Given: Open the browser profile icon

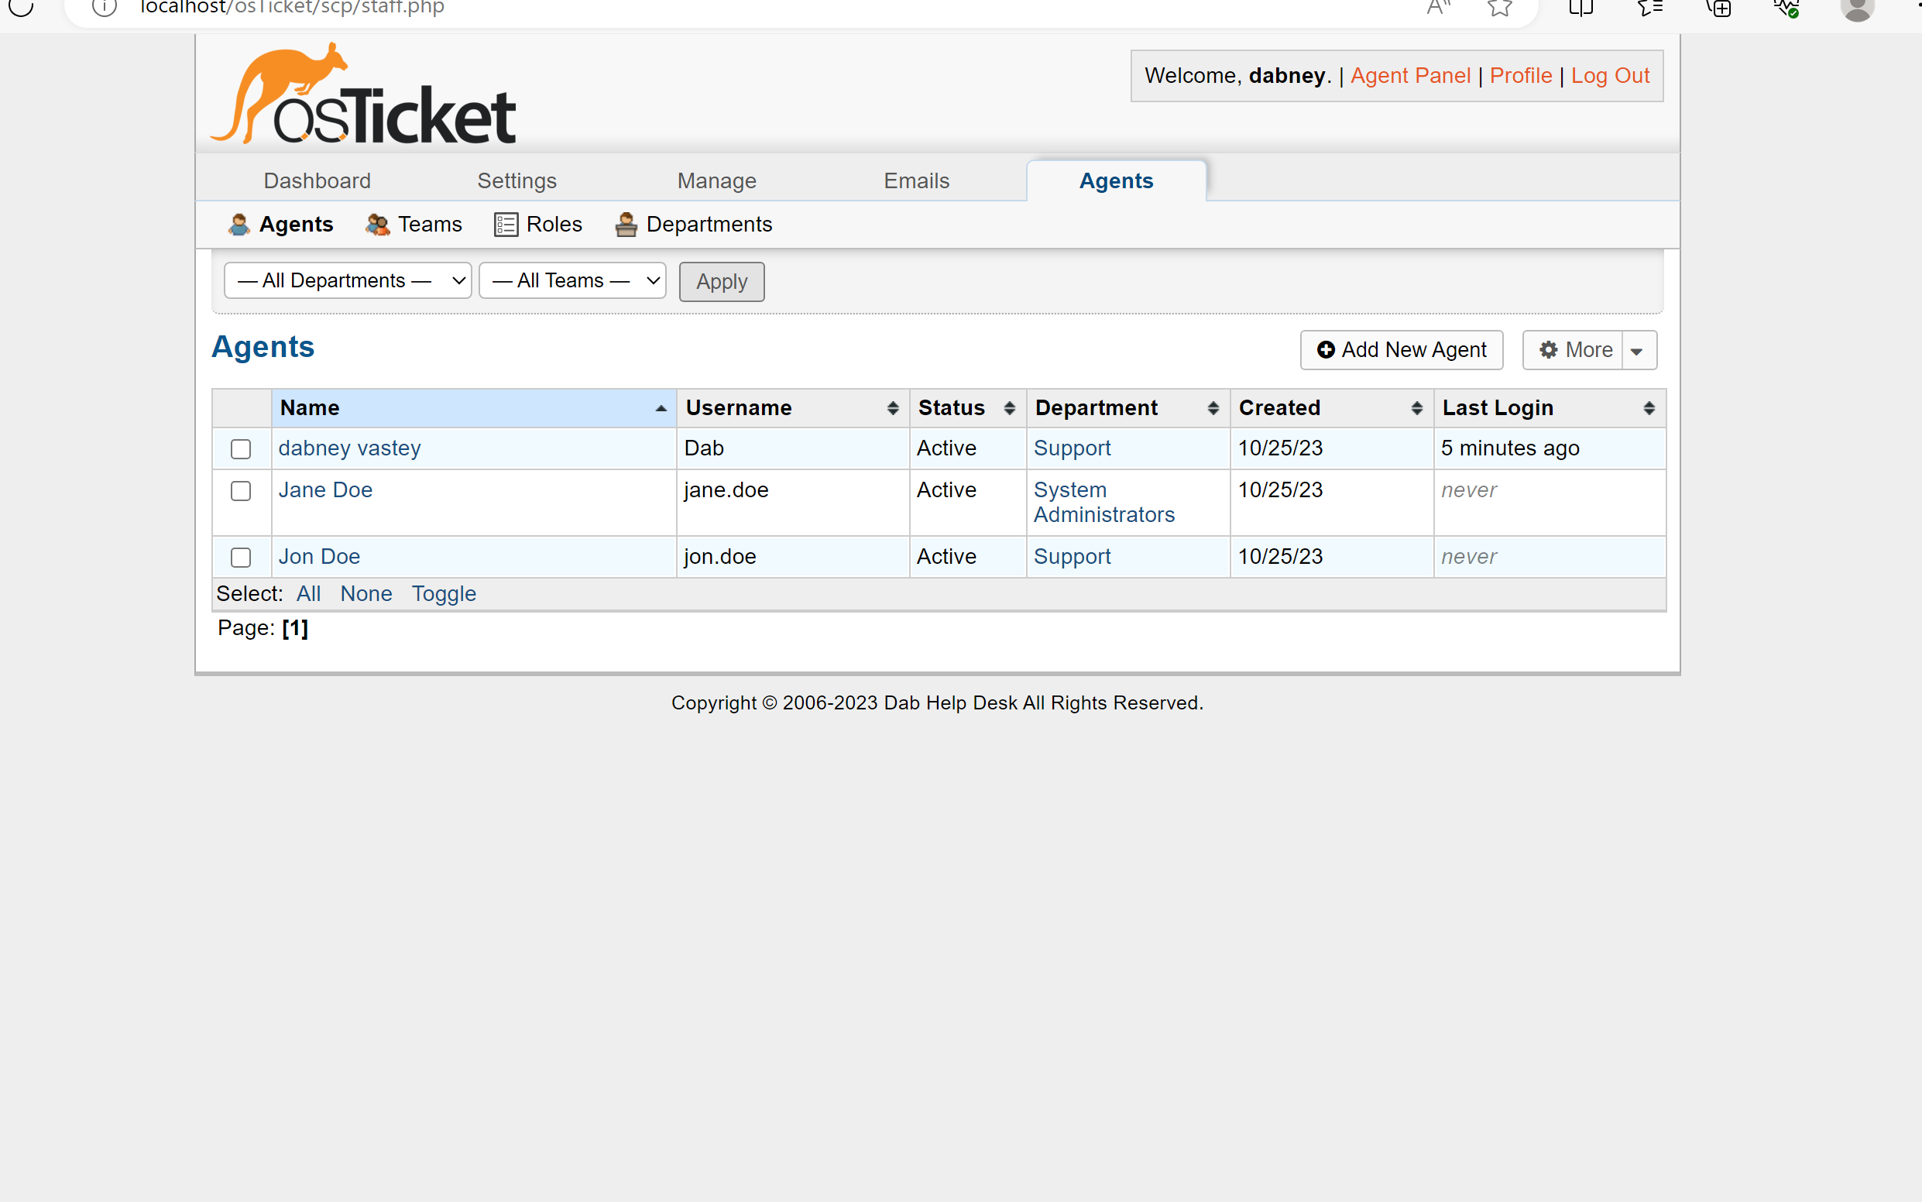Looking at the screenshot, I should point(1858,8).
